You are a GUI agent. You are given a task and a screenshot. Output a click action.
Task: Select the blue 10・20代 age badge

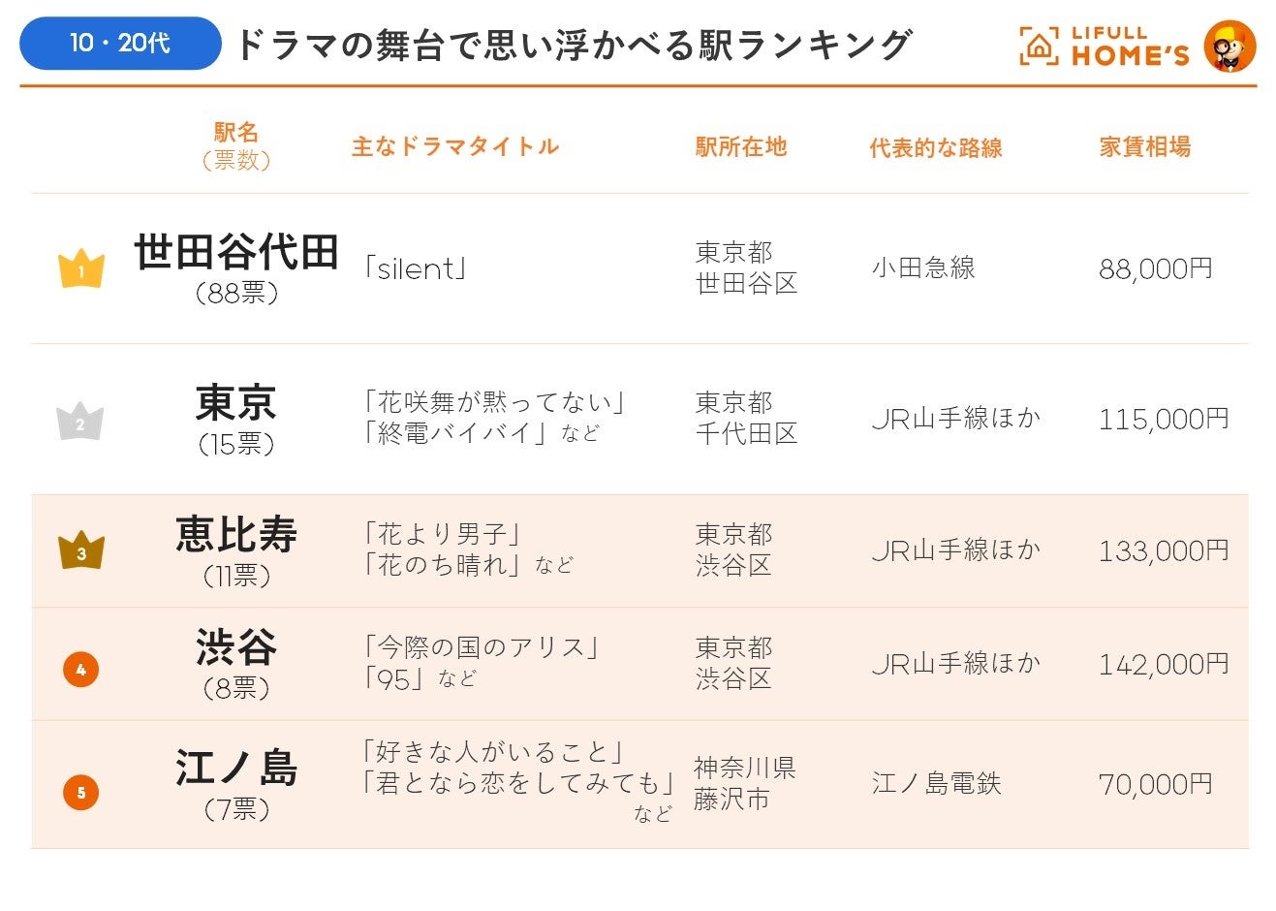pos(120,44)
